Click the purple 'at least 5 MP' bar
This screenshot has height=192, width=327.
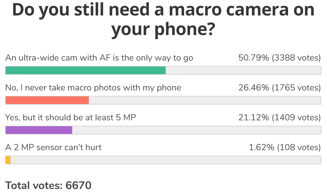pyautogui.click(x=39, y=130)
